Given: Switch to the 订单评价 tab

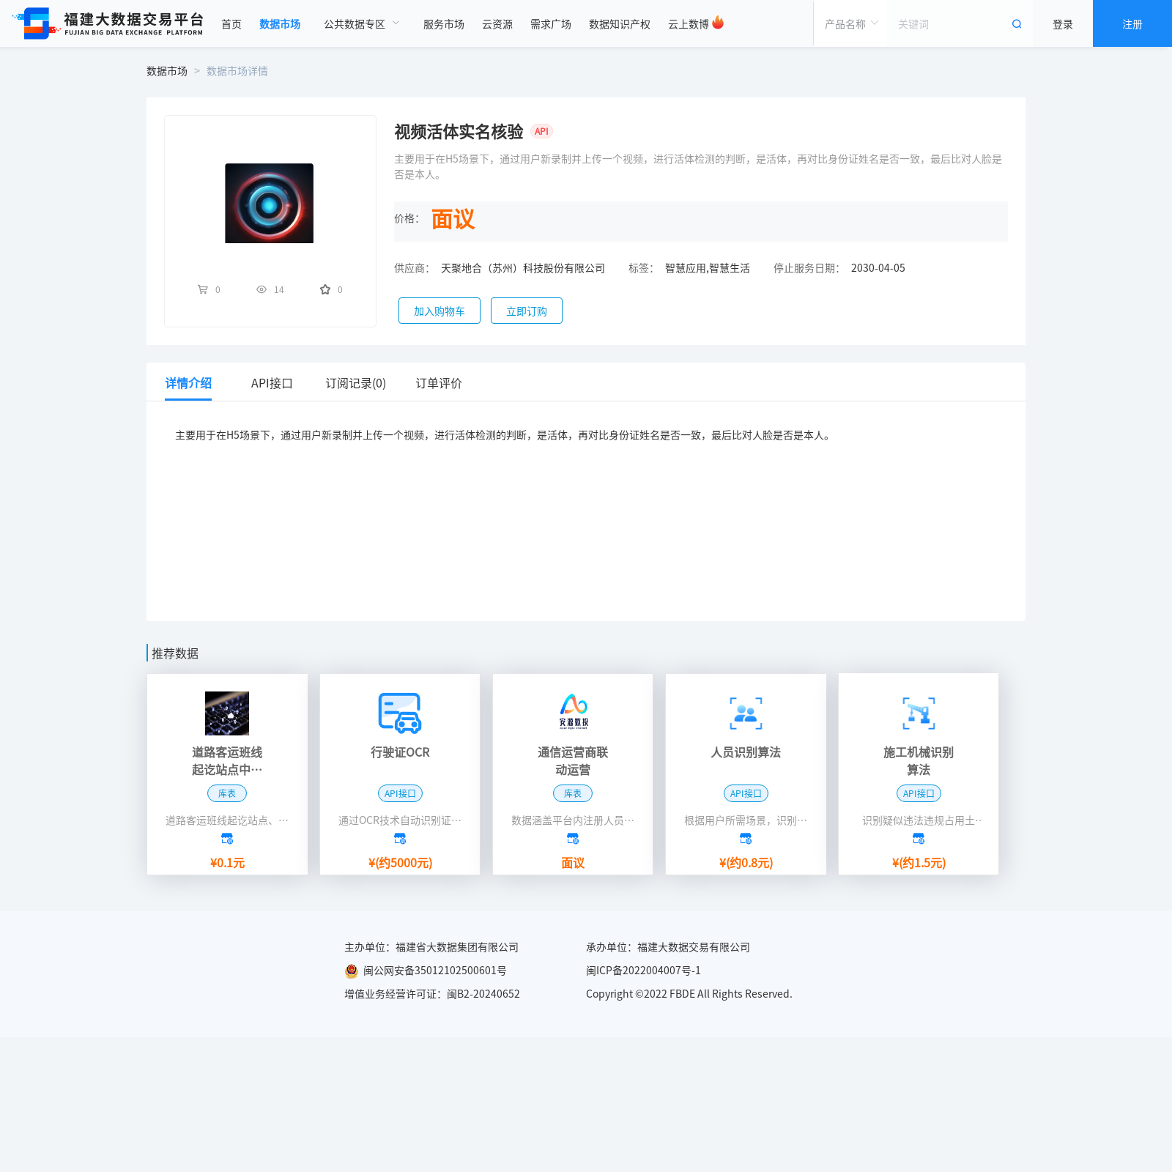Looking at the screenshot, I should [x=439, y=383].
